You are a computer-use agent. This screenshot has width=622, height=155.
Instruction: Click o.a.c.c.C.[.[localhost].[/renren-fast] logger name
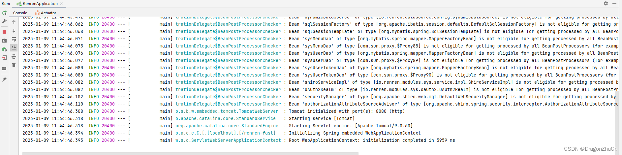click(x=226, y=133)
